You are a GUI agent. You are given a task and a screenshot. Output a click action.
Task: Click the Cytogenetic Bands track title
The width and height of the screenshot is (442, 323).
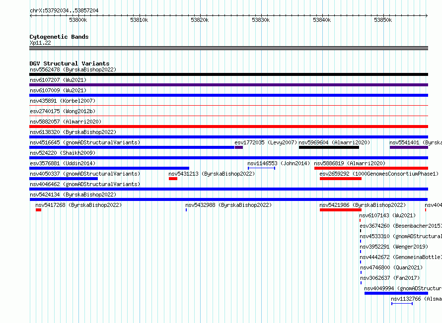click(x=59, y=37)
